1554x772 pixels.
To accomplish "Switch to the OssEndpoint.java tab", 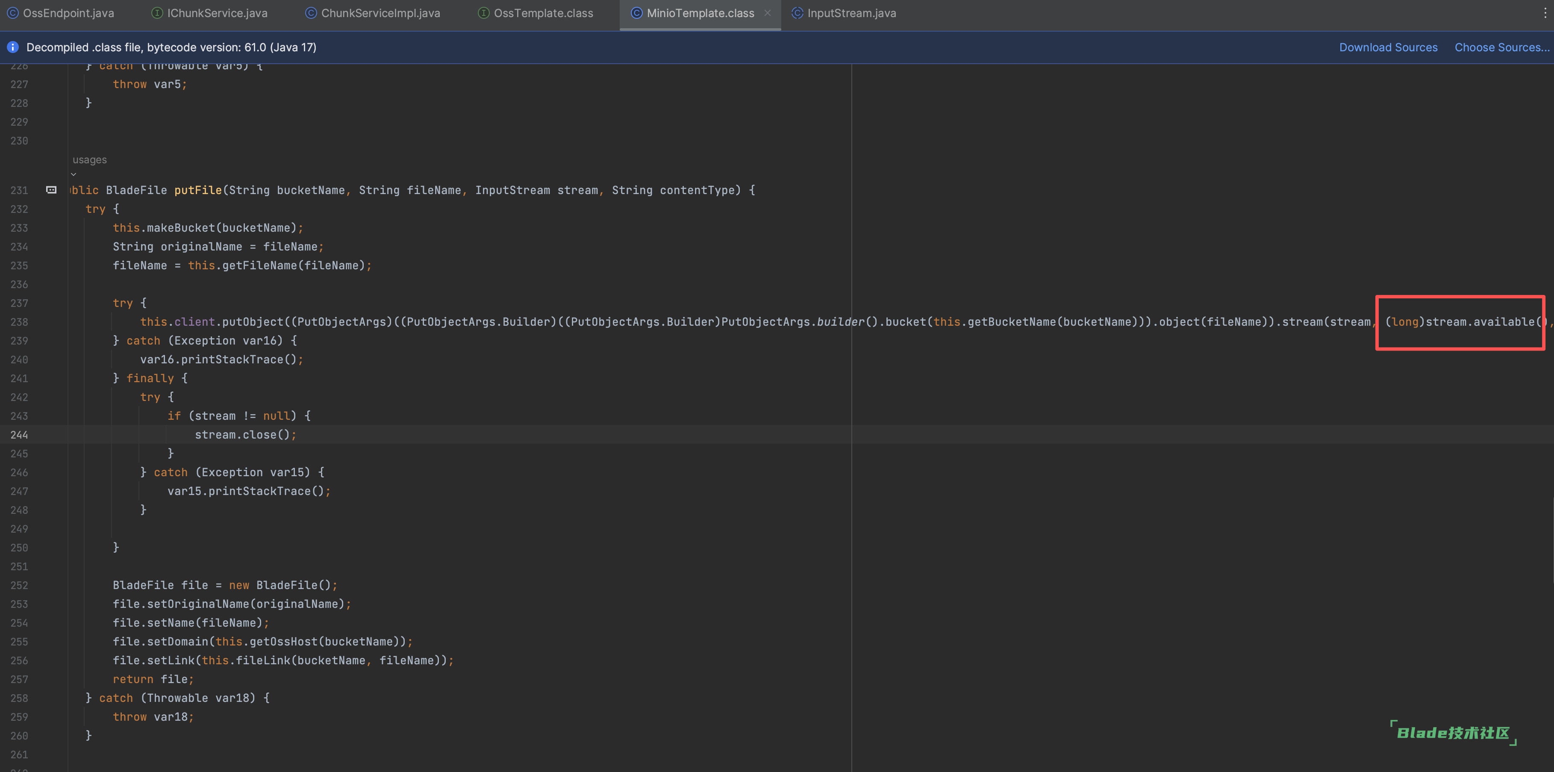I will [60, 13].
